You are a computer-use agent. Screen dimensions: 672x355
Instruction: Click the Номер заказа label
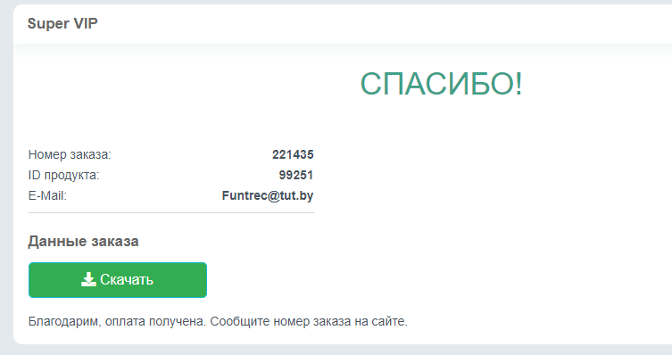[70, 154]
